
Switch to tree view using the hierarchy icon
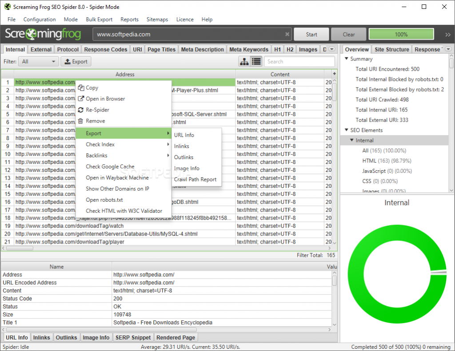[244, 62]
